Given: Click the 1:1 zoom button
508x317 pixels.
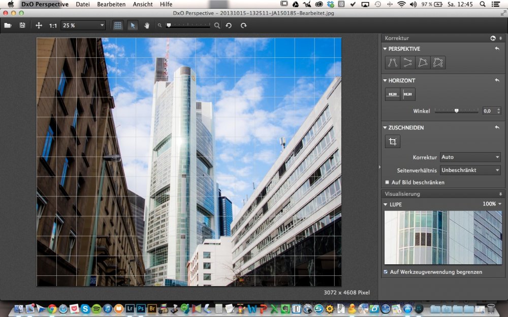Looking at the screenshot, I should click(53, 25).
